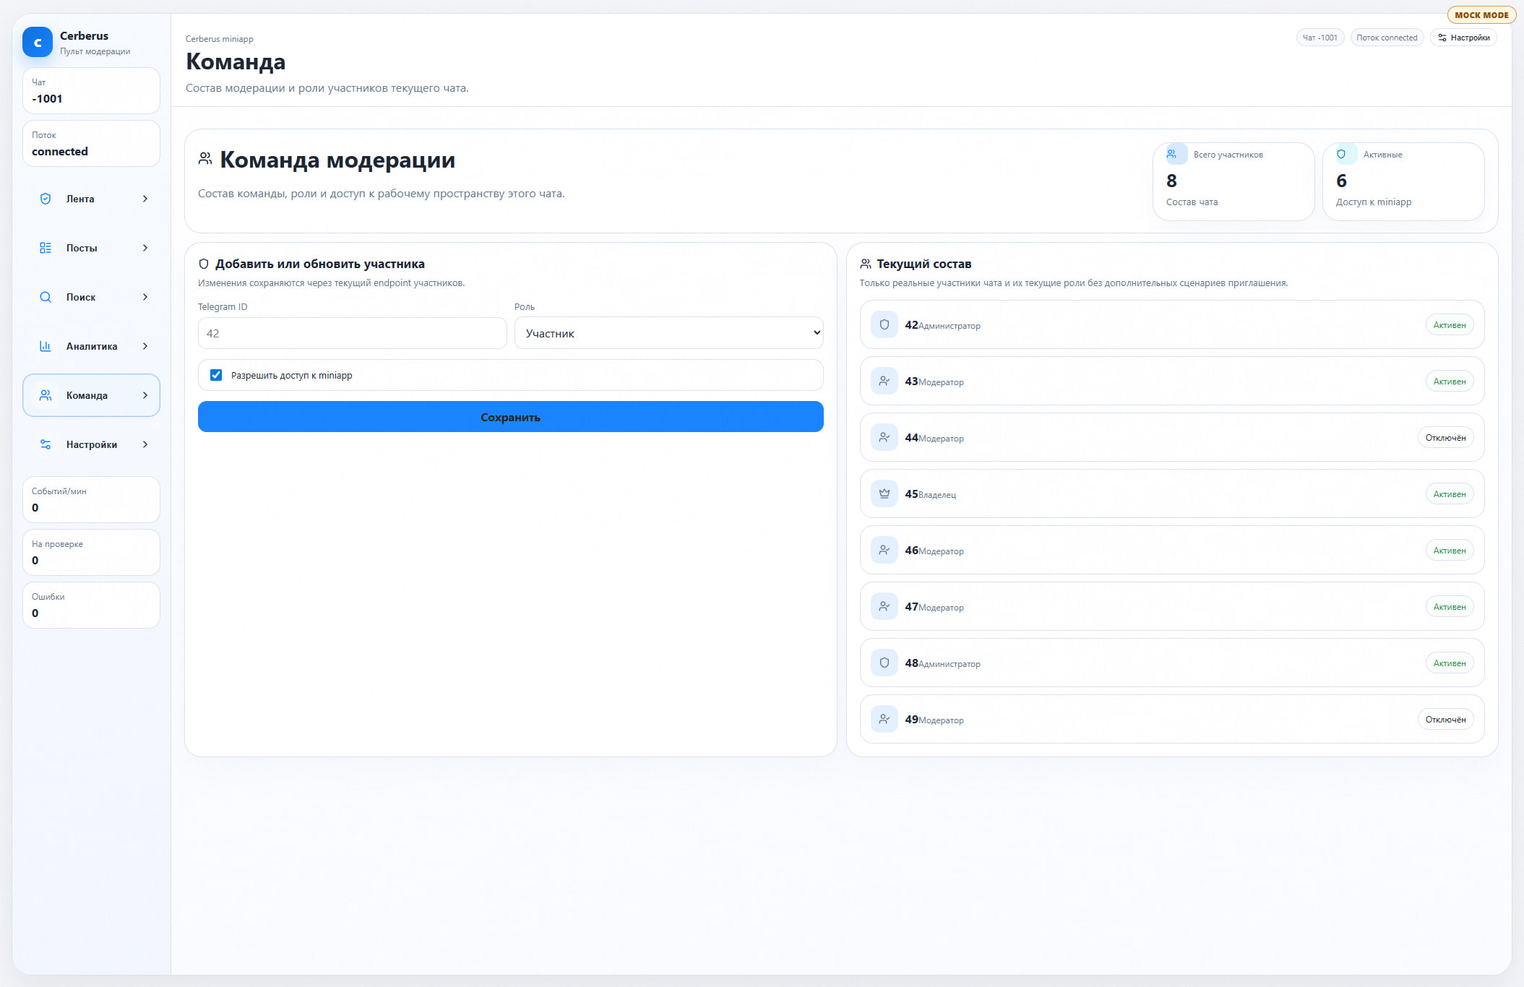Click the list icon next to Посты
Screen dimensions: 1524x987
pos(46,248)
